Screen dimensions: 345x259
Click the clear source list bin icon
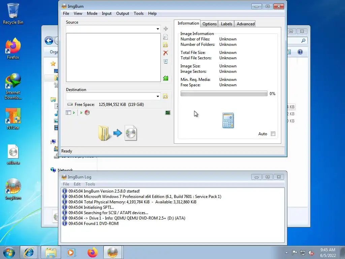pyautogui.click(x=166, y=61)
